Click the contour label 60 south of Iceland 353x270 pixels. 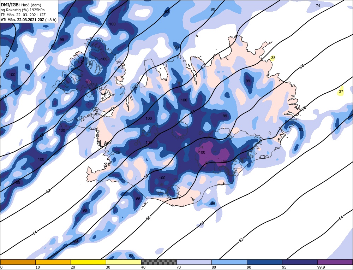202,223
